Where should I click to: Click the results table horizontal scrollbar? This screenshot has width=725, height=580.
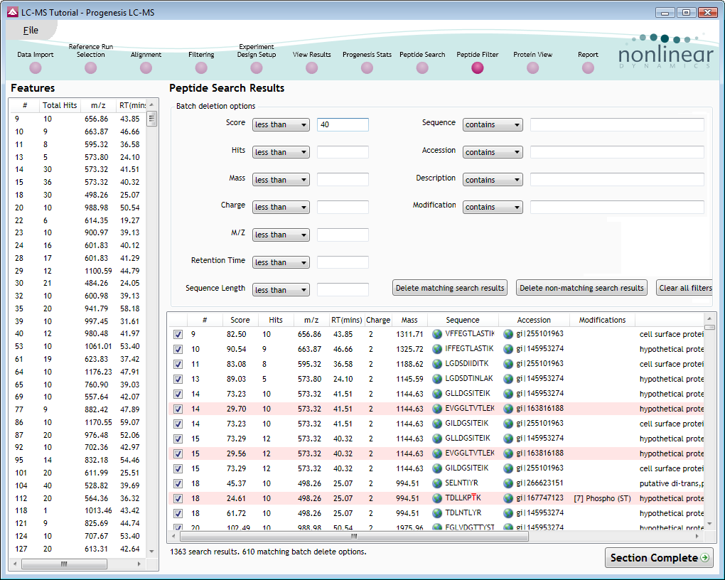(354, 536)
